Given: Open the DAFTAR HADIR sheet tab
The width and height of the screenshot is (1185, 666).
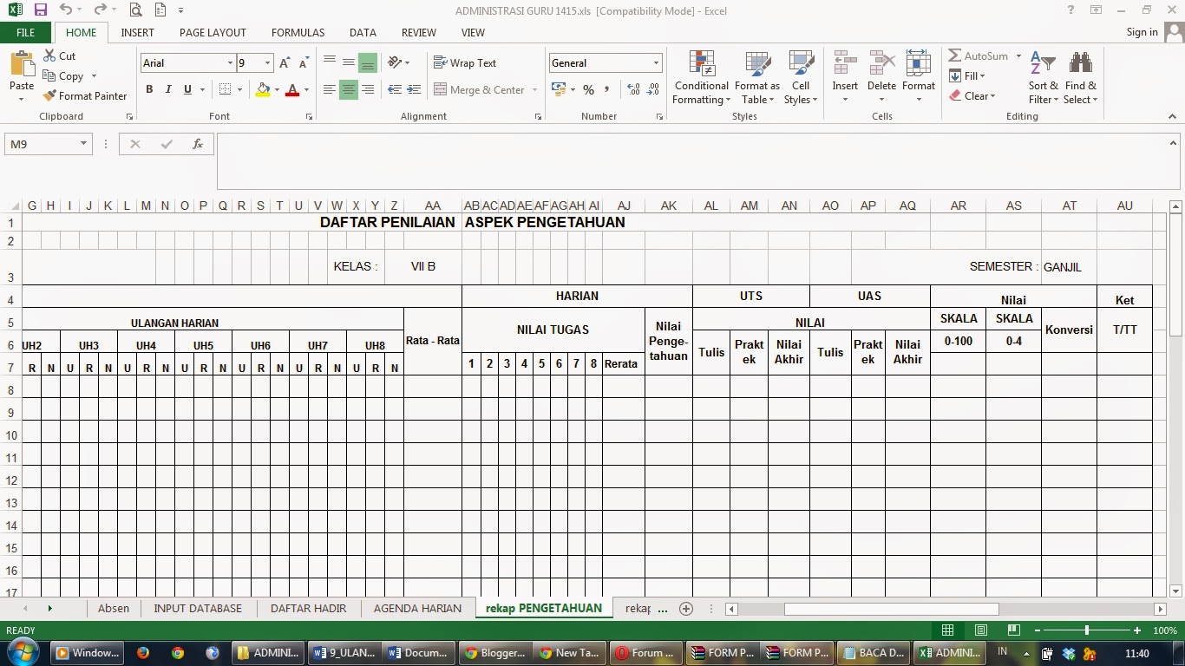Looking at the screenshot, I should (x=308, y=609).
